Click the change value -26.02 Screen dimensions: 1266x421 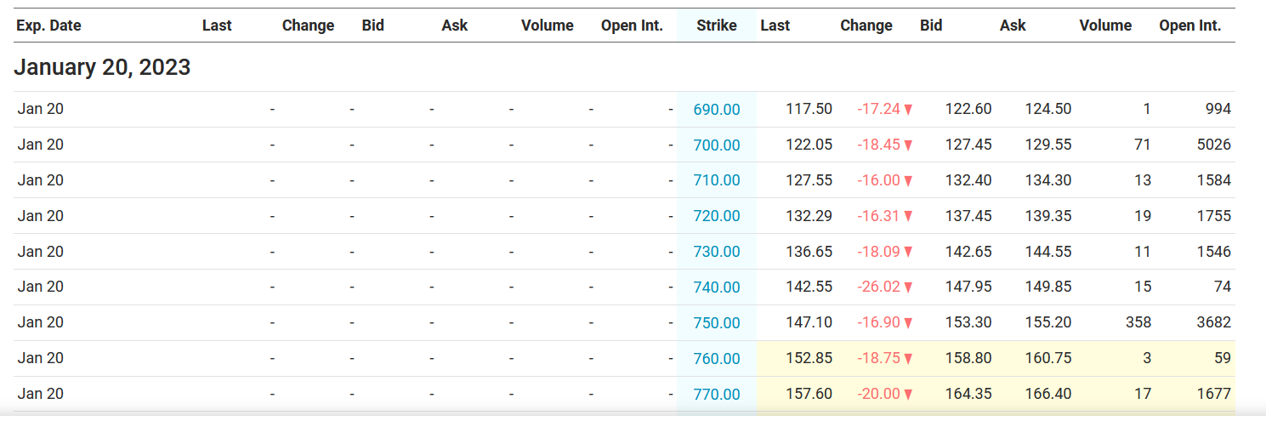(878, 287)
